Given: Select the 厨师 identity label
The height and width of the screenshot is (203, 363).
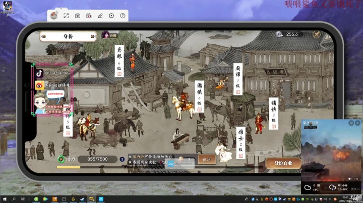Looking at the screenshot, I should pyautogui.click(x=238, y=79).
